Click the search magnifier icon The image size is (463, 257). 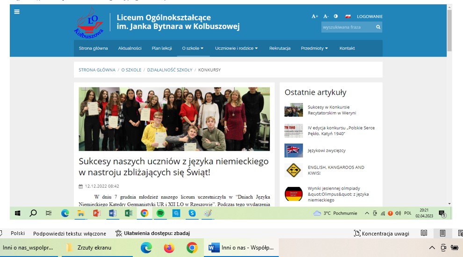pyautogui.click(x=378, y=28)
